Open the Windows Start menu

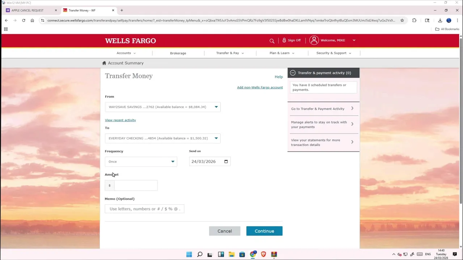pos(189,255)
